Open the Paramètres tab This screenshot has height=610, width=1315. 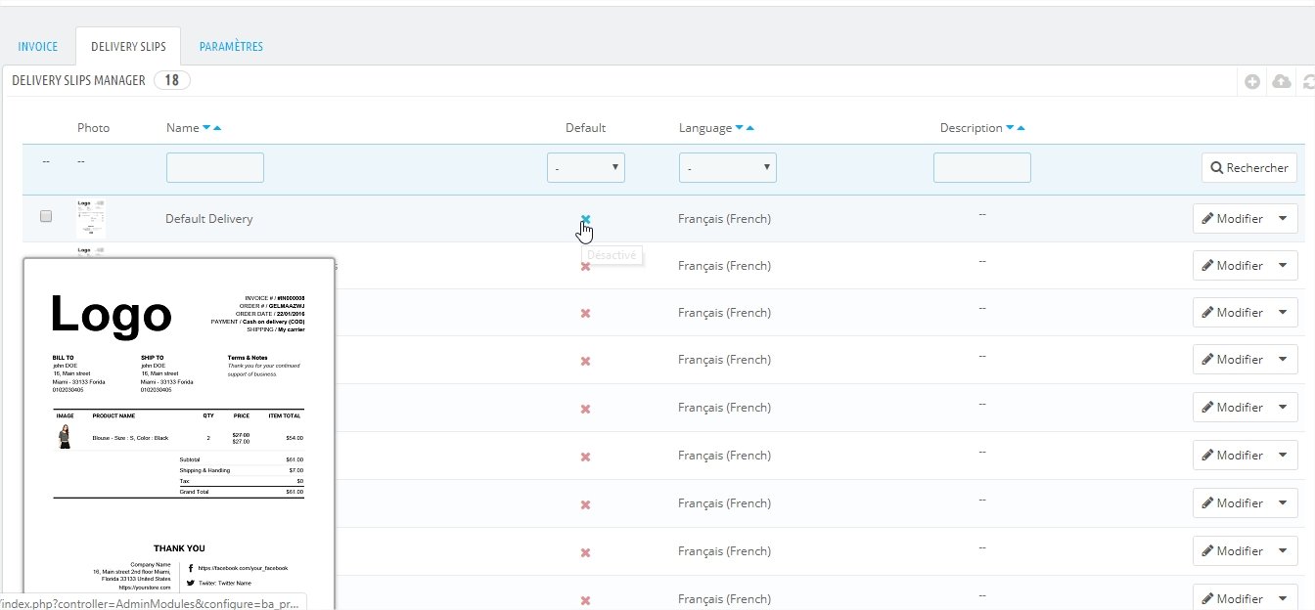pos(231,47)
